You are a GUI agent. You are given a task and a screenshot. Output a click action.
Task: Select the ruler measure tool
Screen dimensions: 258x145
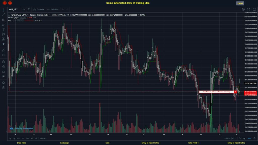4,50
